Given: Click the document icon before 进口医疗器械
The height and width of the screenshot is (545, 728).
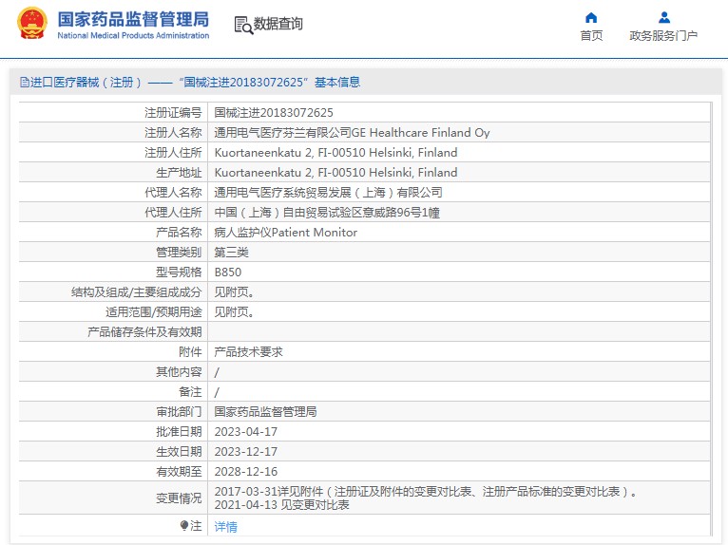Looking at the screenshot, I should coord(24,83).
